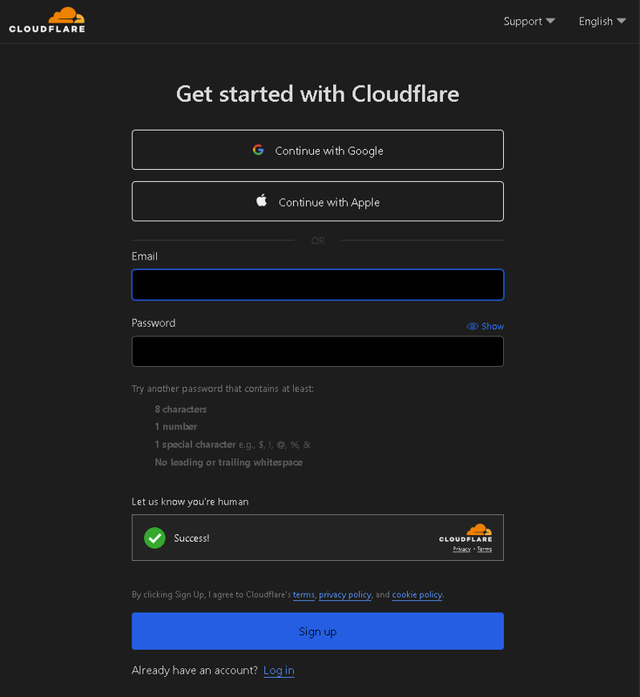The width and height of the screenshot is (640, 697).
Task: Click the green Success checkmark icon
Action: point(155,538)
